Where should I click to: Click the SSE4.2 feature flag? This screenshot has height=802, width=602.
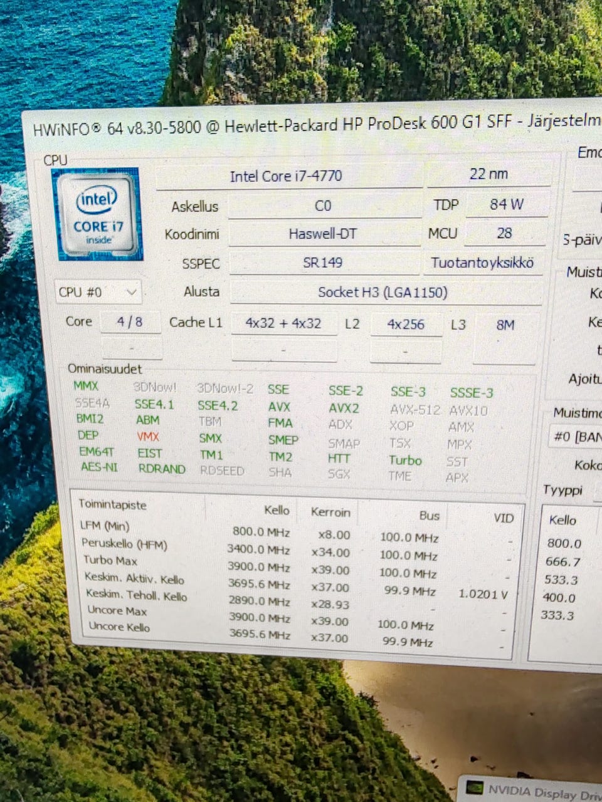[x=218, y=405]
